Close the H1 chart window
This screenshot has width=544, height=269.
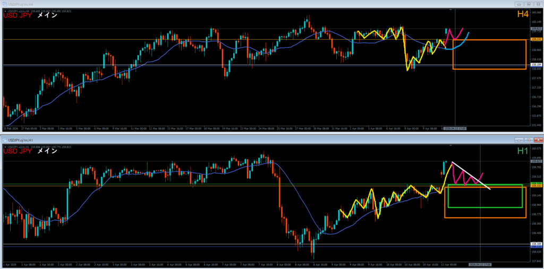click(x=538, y=140)
